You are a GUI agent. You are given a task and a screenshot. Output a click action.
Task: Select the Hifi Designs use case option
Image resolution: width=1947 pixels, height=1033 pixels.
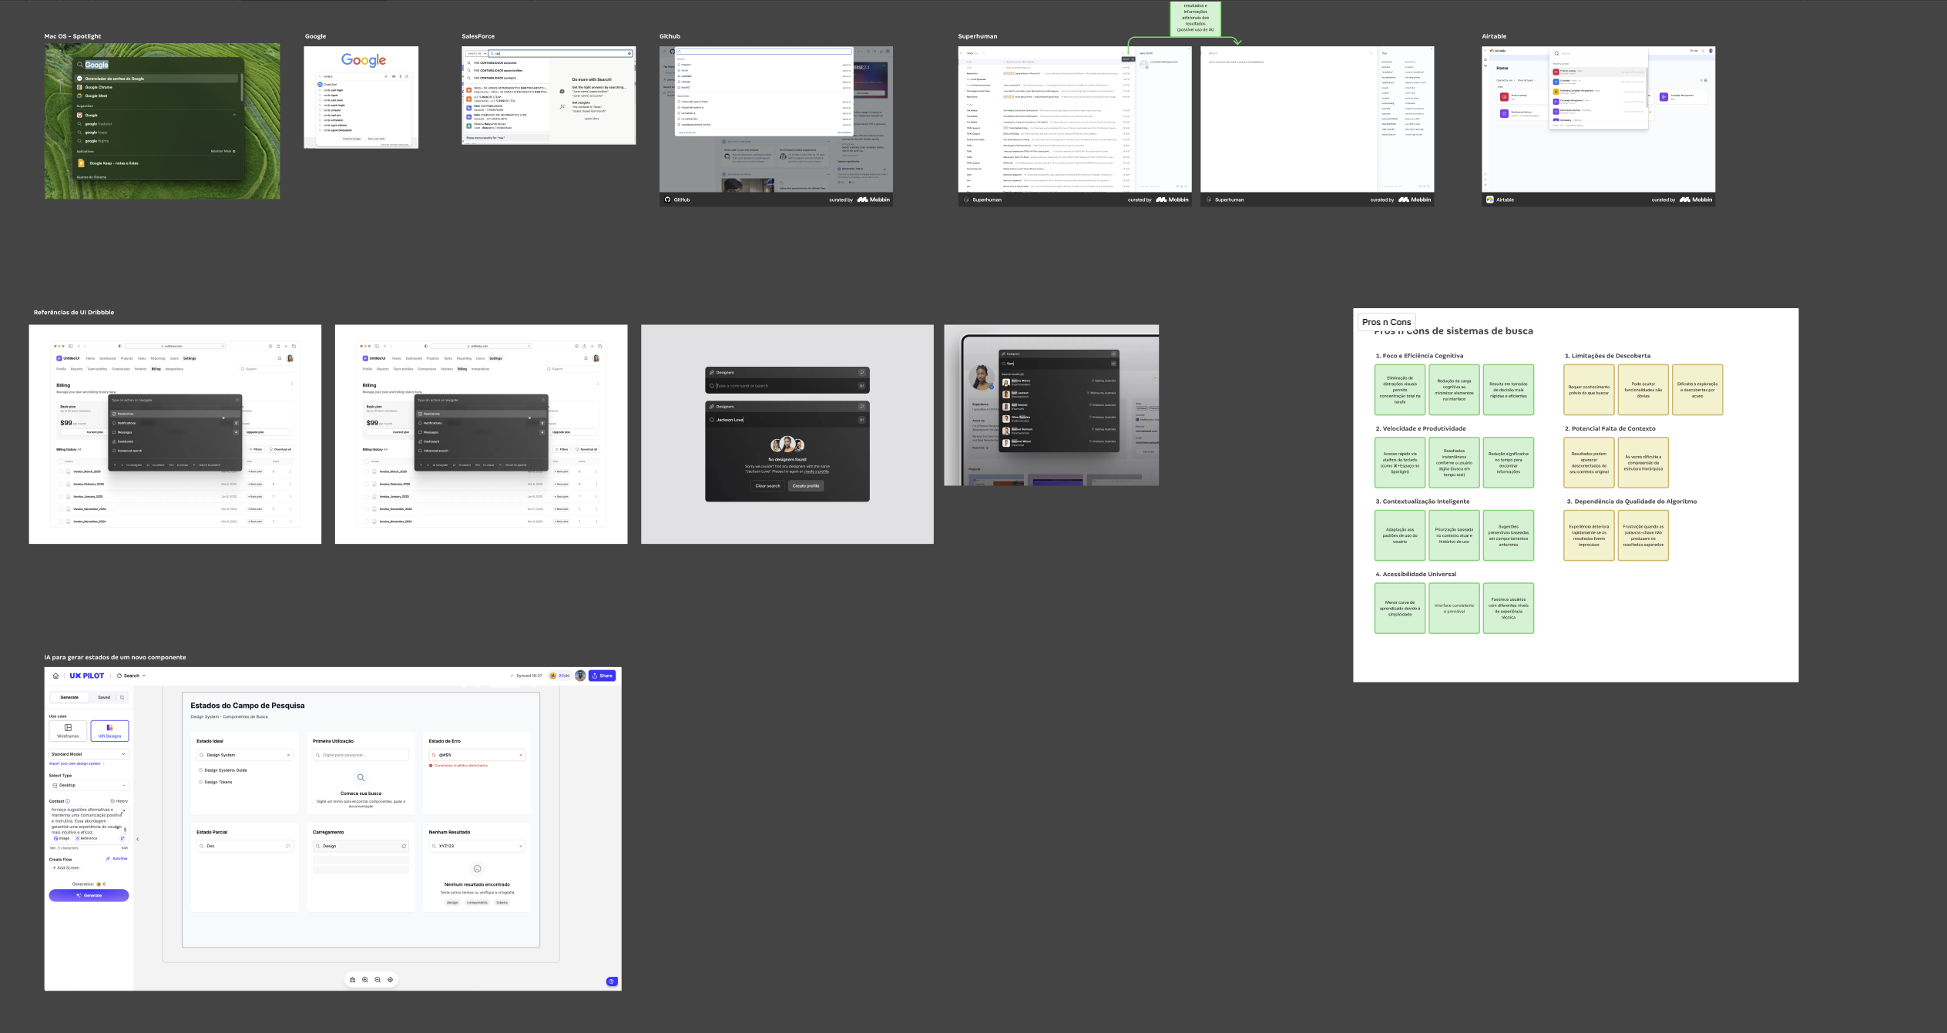point(109,731)
